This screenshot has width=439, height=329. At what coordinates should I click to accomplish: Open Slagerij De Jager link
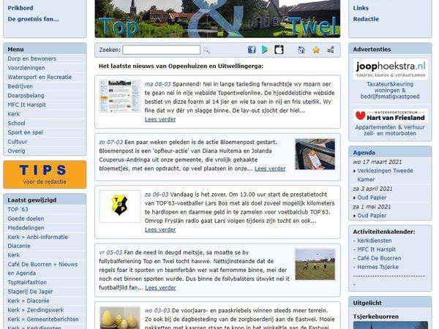(30, 292)
